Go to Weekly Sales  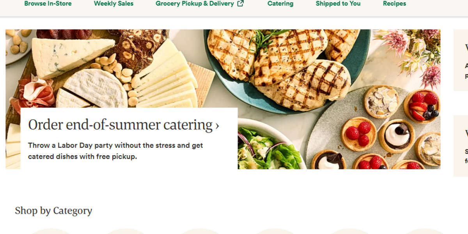(113, 4)
